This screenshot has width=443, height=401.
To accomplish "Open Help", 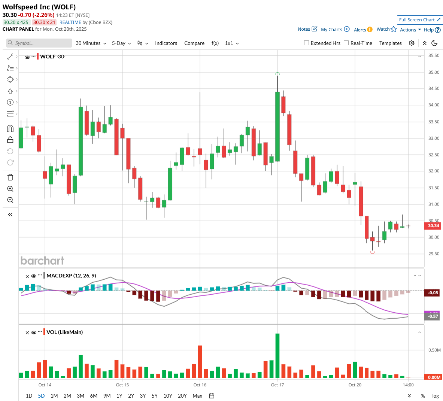I will [x=432, y=30].
